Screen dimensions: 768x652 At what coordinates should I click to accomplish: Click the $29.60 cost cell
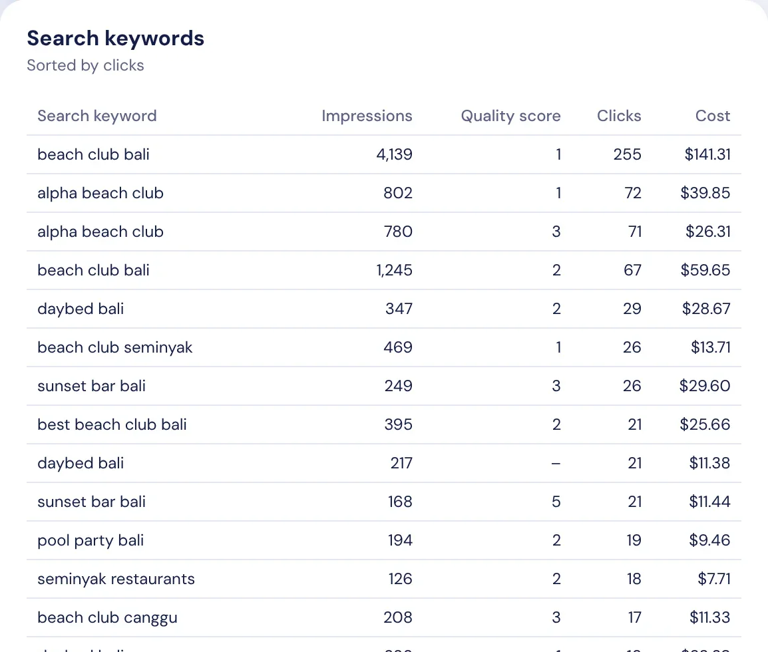[x=705, y=386]
